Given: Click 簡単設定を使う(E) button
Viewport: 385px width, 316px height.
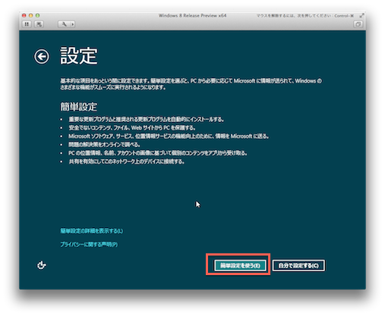Looking at the screenshot, I should (x=240, y=265).
